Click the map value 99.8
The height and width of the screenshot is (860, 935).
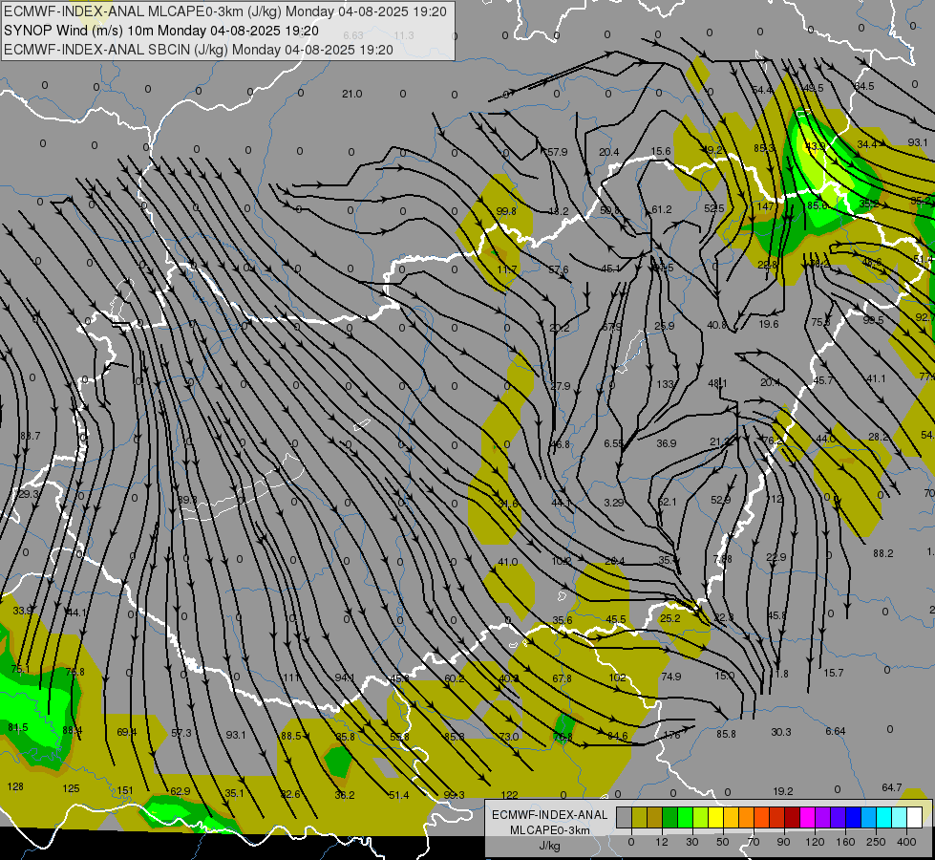point(506,211)
